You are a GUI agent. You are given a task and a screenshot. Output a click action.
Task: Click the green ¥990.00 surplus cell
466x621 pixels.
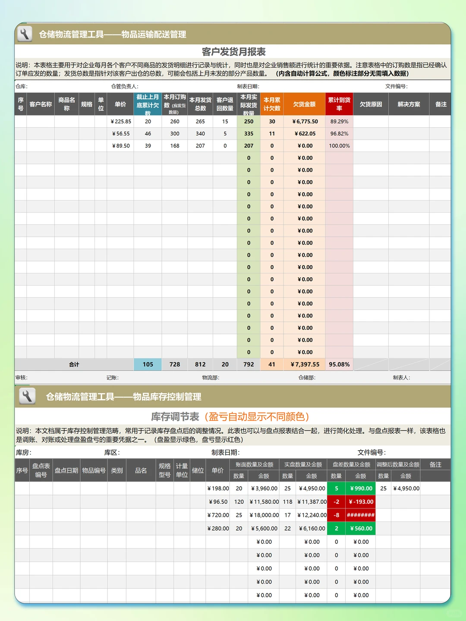tap(361, 489)
